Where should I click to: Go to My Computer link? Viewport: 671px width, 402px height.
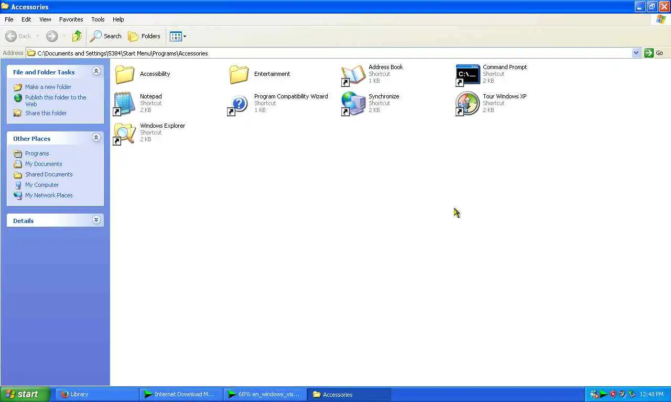[42, 185]
